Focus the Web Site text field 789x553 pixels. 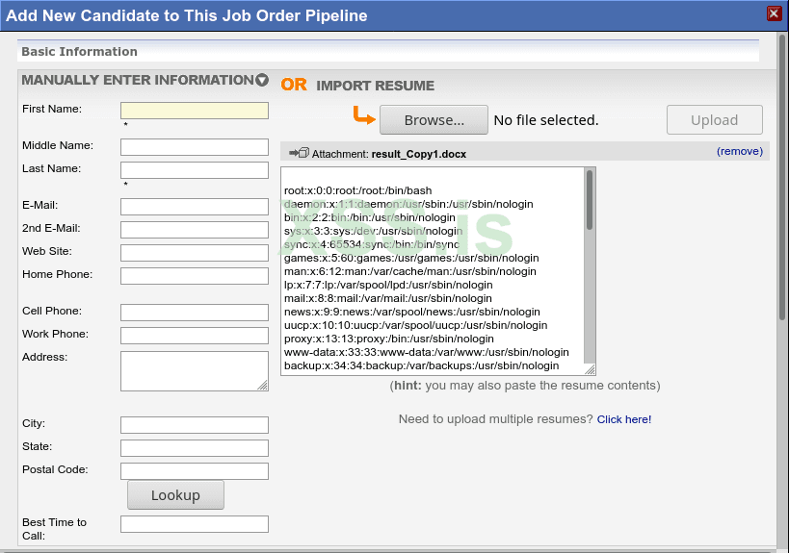tap(195, 253)
